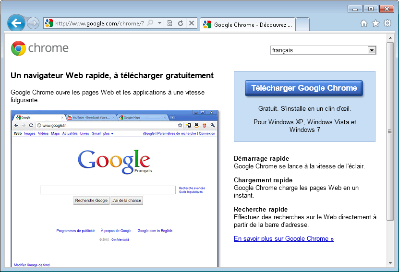This screenshot has height=272, width=399.
Task: Open the Tools gear icon
Action: pos(387,24)
